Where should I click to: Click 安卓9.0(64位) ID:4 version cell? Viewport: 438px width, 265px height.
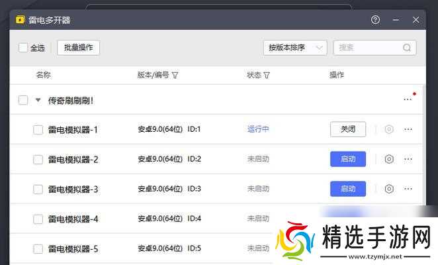tap(169, 219)
